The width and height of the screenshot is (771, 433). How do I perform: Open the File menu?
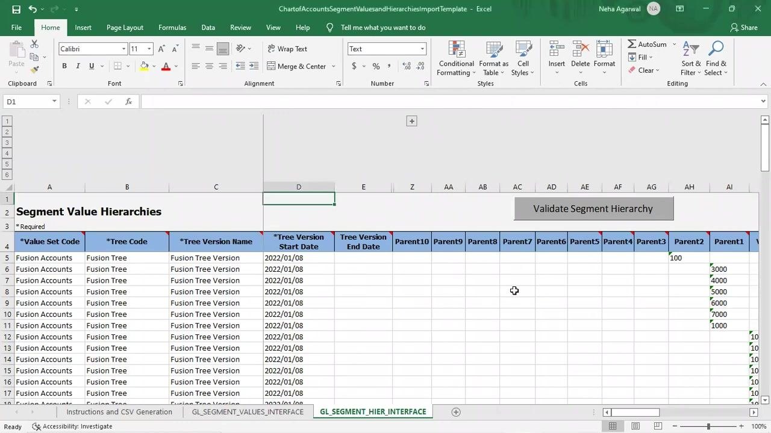coord(16,27)
